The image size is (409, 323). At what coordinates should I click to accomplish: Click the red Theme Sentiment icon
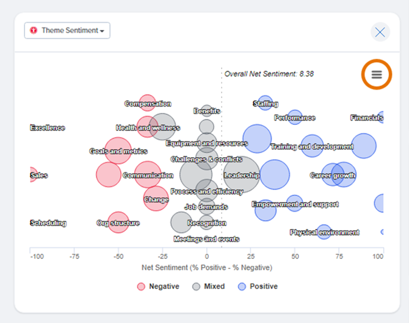coord(34,30)
